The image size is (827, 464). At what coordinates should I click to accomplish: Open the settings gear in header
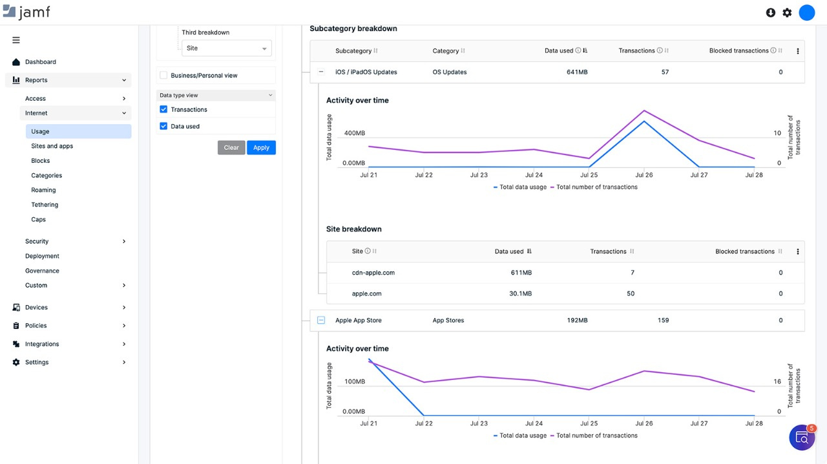[x=787, y=12]
